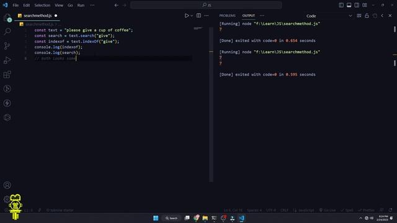Expand the menu bar overflow ellipsis
397x223 pixels.
pos(92,5)
